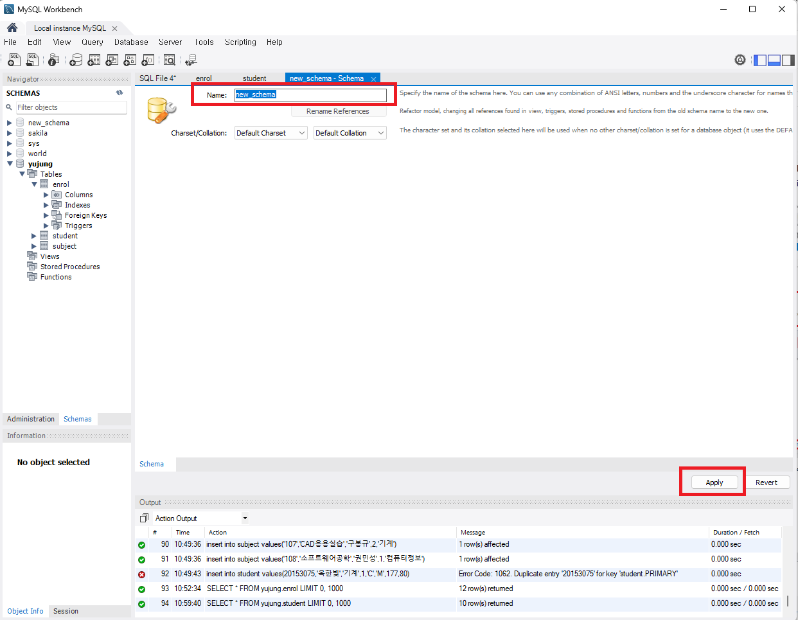
Task: Click the schema Name input field
Action: point(310,94)
